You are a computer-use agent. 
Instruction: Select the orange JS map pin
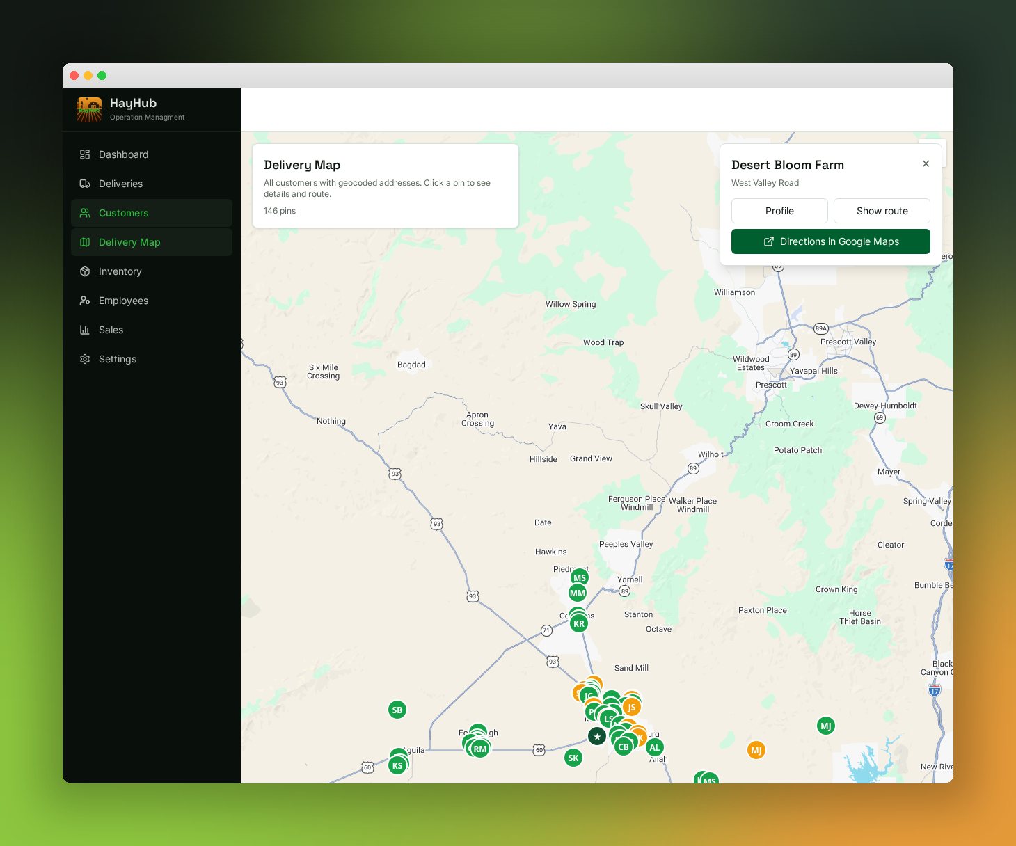[x=631, y=707]
